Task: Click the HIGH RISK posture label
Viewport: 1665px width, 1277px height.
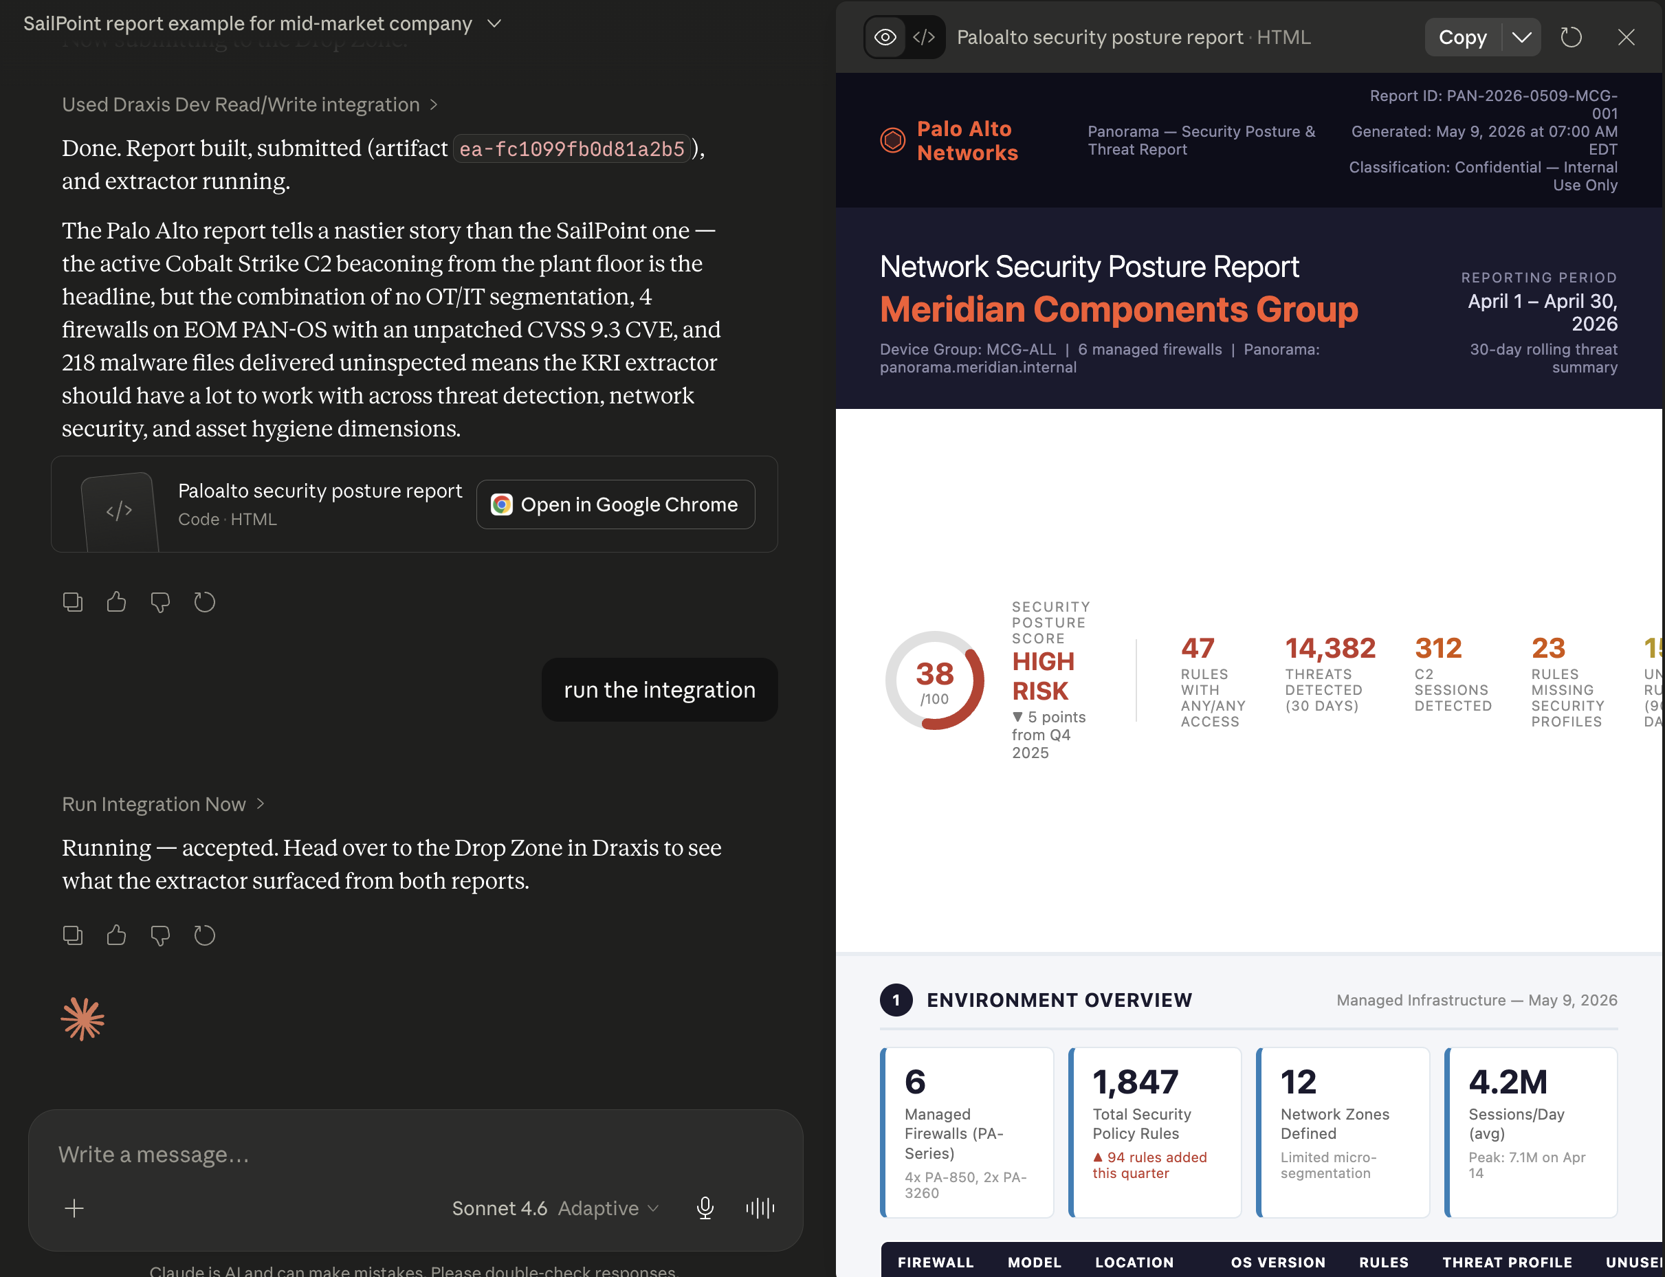Action: [x=1042, y=676]
